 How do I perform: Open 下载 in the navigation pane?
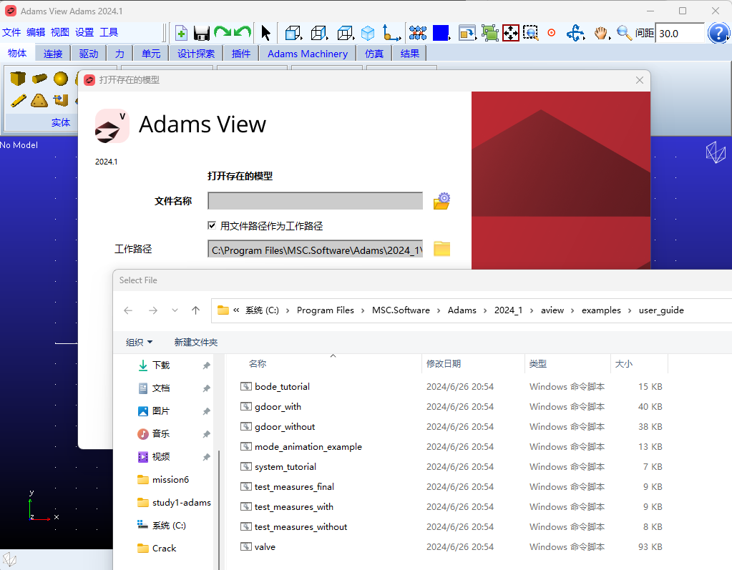coord(161,365)
